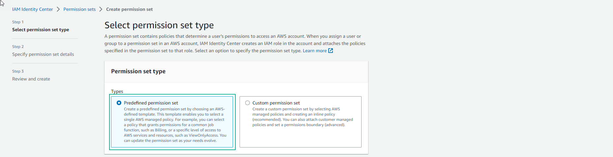Click the Permission set type heading
Image resolution: width=613 pixels, height=157 pixels.
click(x=138, y=71)
